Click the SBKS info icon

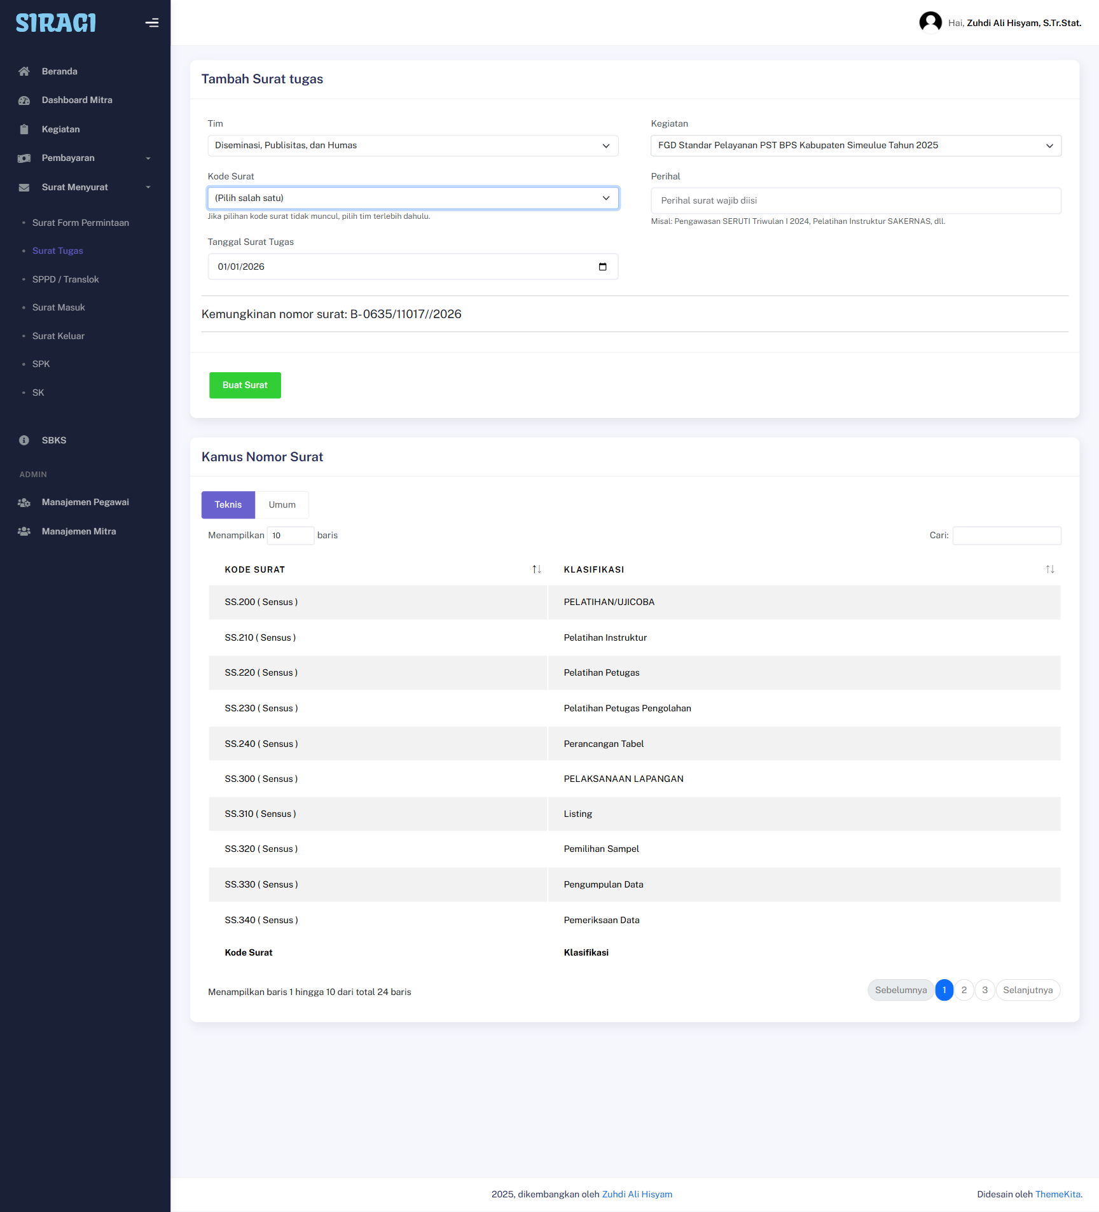24,440
